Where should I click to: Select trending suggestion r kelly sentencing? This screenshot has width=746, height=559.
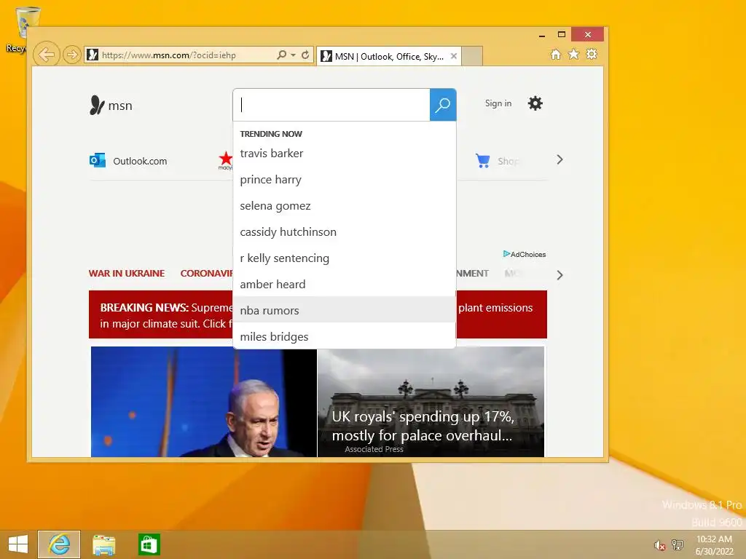pos(345,258)
